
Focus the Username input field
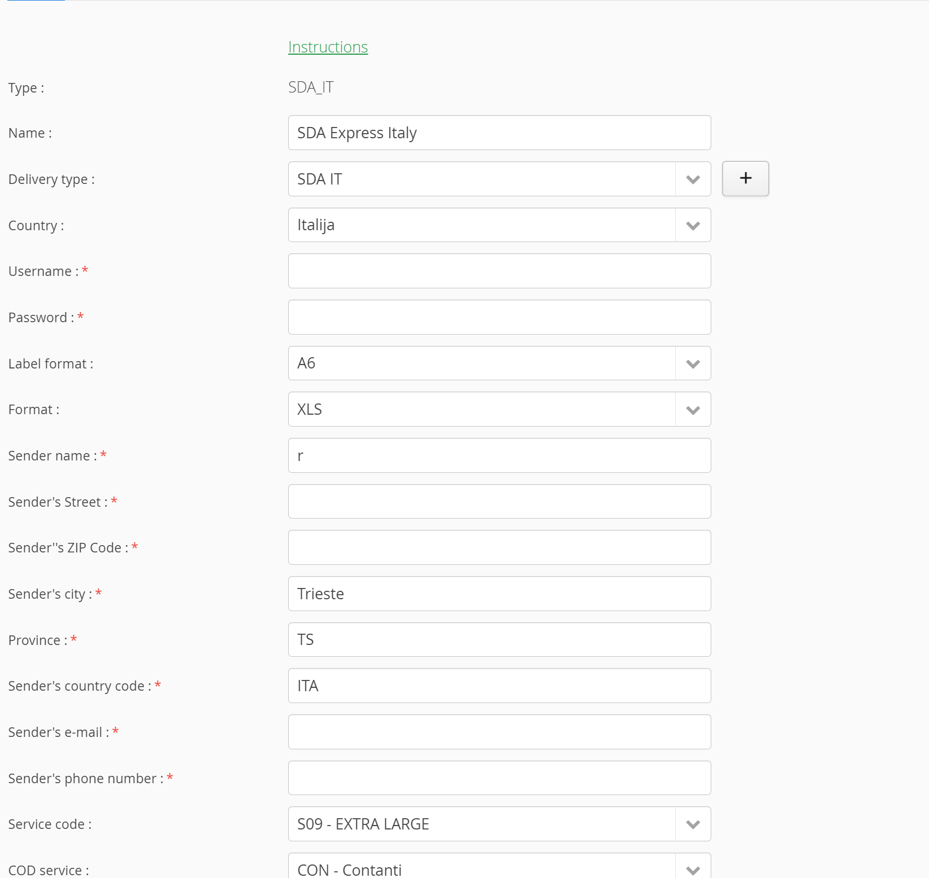coord(499,271)
